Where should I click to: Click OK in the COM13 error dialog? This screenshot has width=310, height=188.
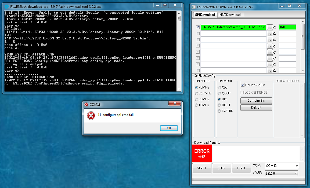tap(169, 128)
